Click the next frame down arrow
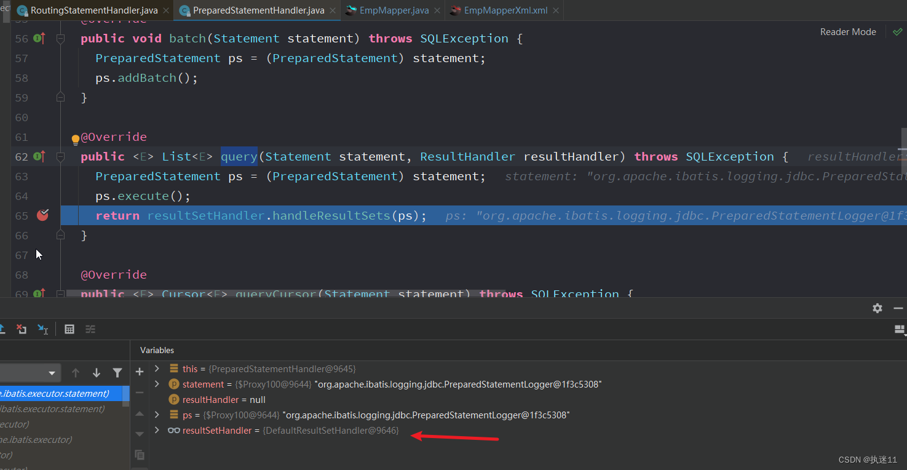Screen dimensions: 907x470 (x=97, y=373)
